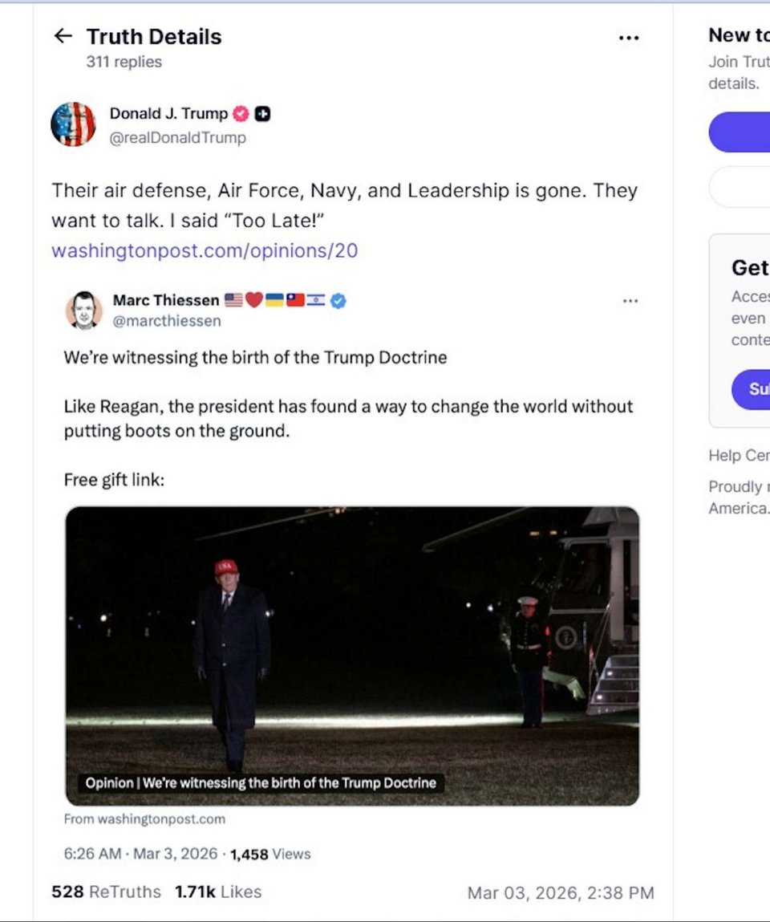Click the red verified badge beside Trump's name
This screenshot has height=922, width=770.
point(241,114)
